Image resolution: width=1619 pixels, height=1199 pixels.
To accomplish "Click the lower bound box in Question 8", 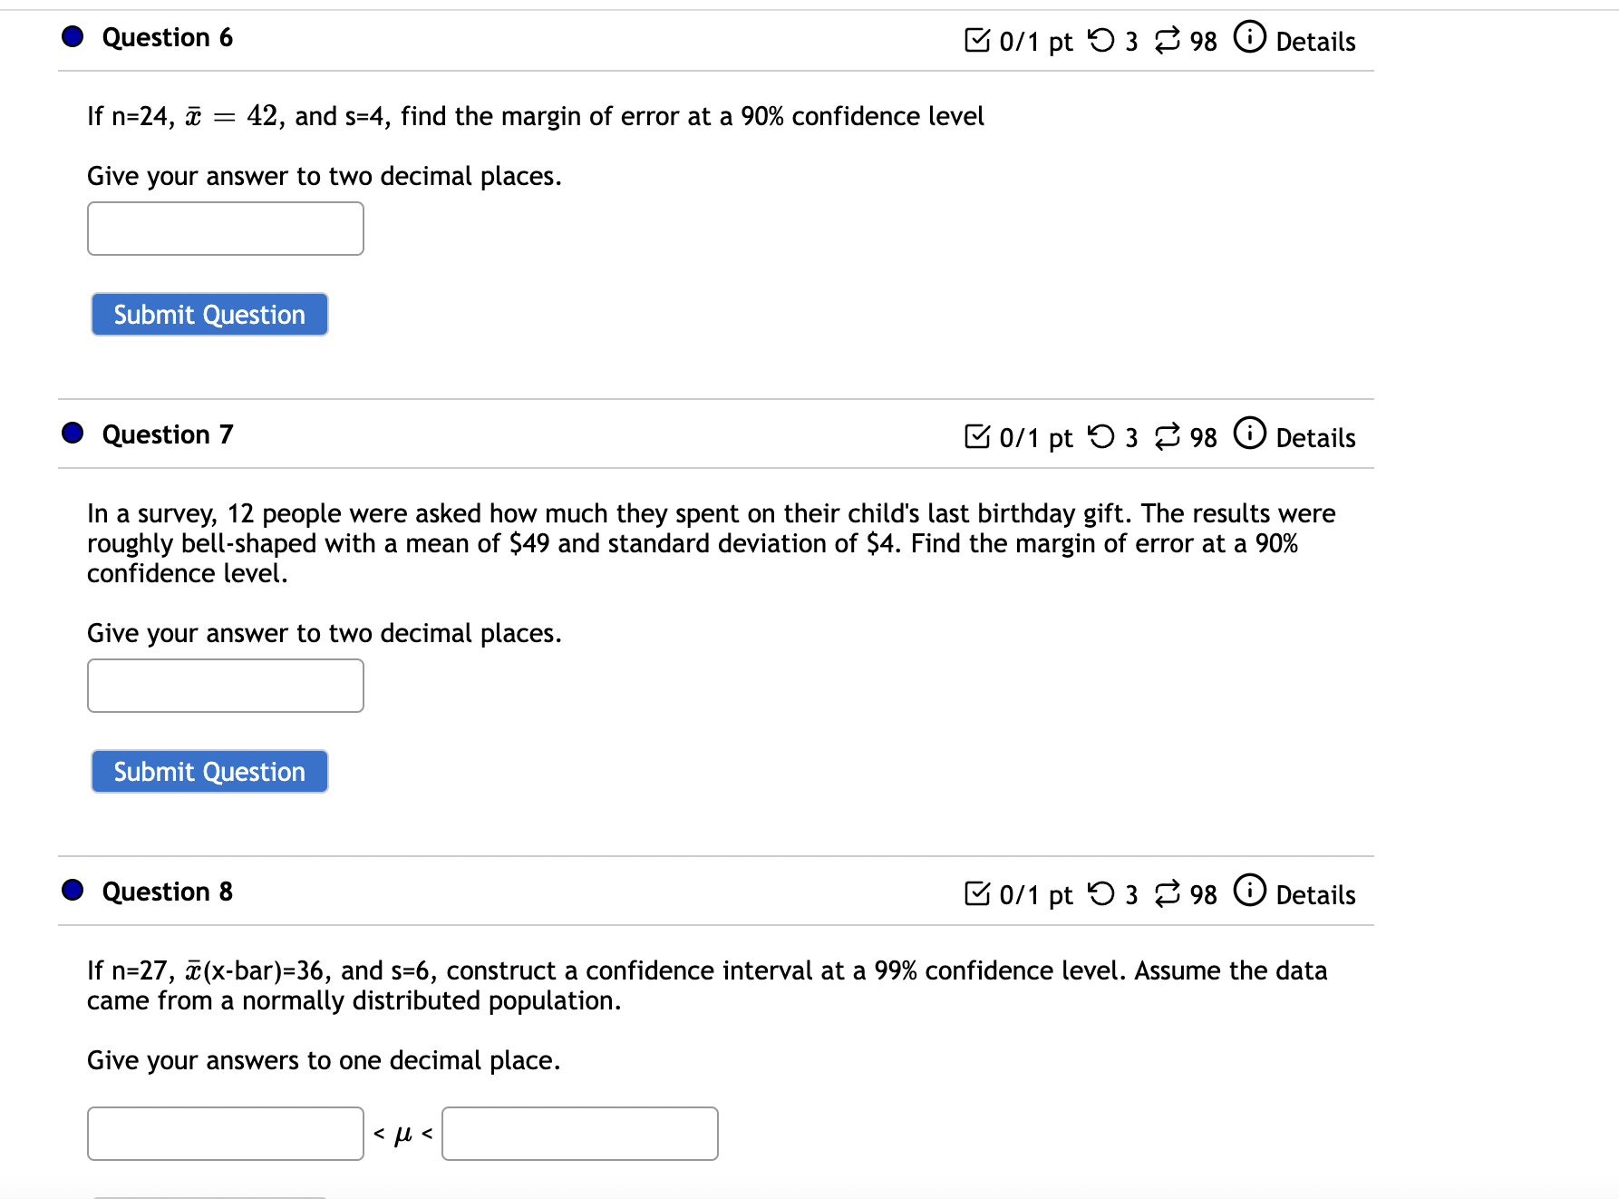I will (225, 1133).
